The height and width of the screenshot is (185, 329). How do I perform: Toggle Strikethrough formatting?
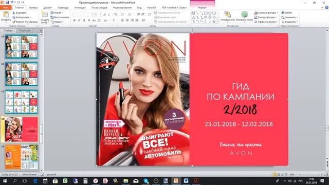[94, 21]
